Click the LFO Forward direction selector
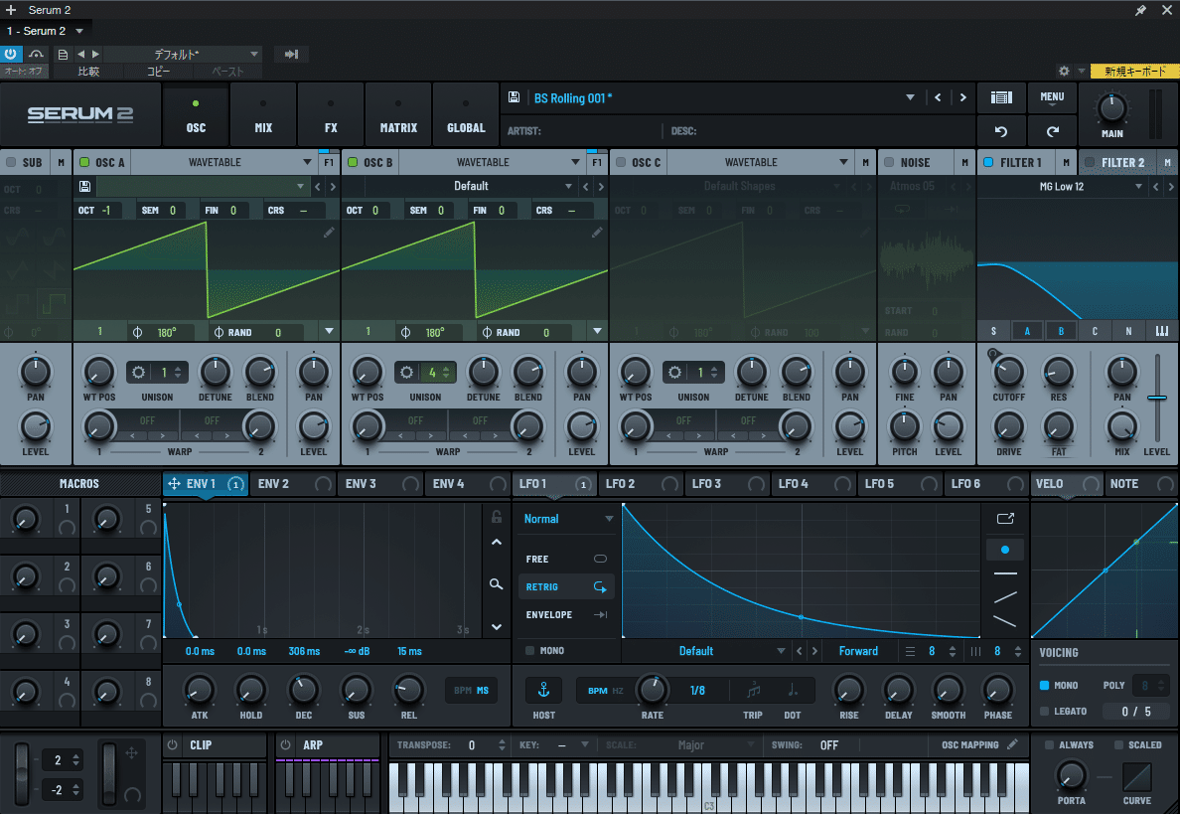The image size is (1180, 814). (x=858, y=651)
